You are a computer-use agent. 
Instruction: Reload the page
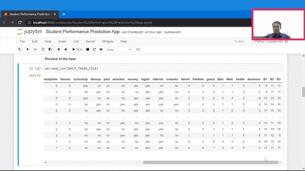[20, 22]
